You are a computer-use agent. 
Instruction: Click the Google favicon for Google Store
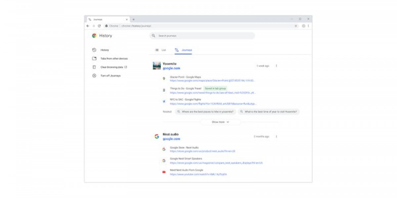click(x=164, y=149)
